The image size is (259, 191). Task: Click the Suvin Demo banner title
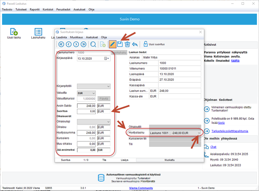pyautogui.click(x=130, y=19)
